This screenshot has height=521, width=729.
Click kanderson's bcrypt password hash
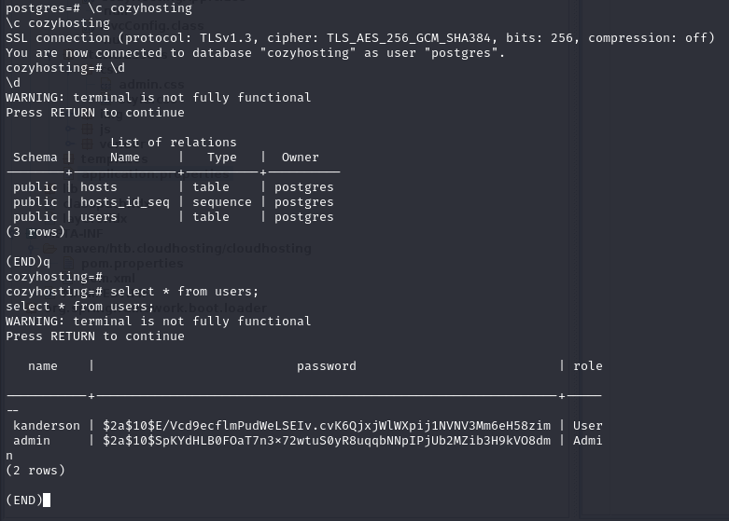pos(327,425)
